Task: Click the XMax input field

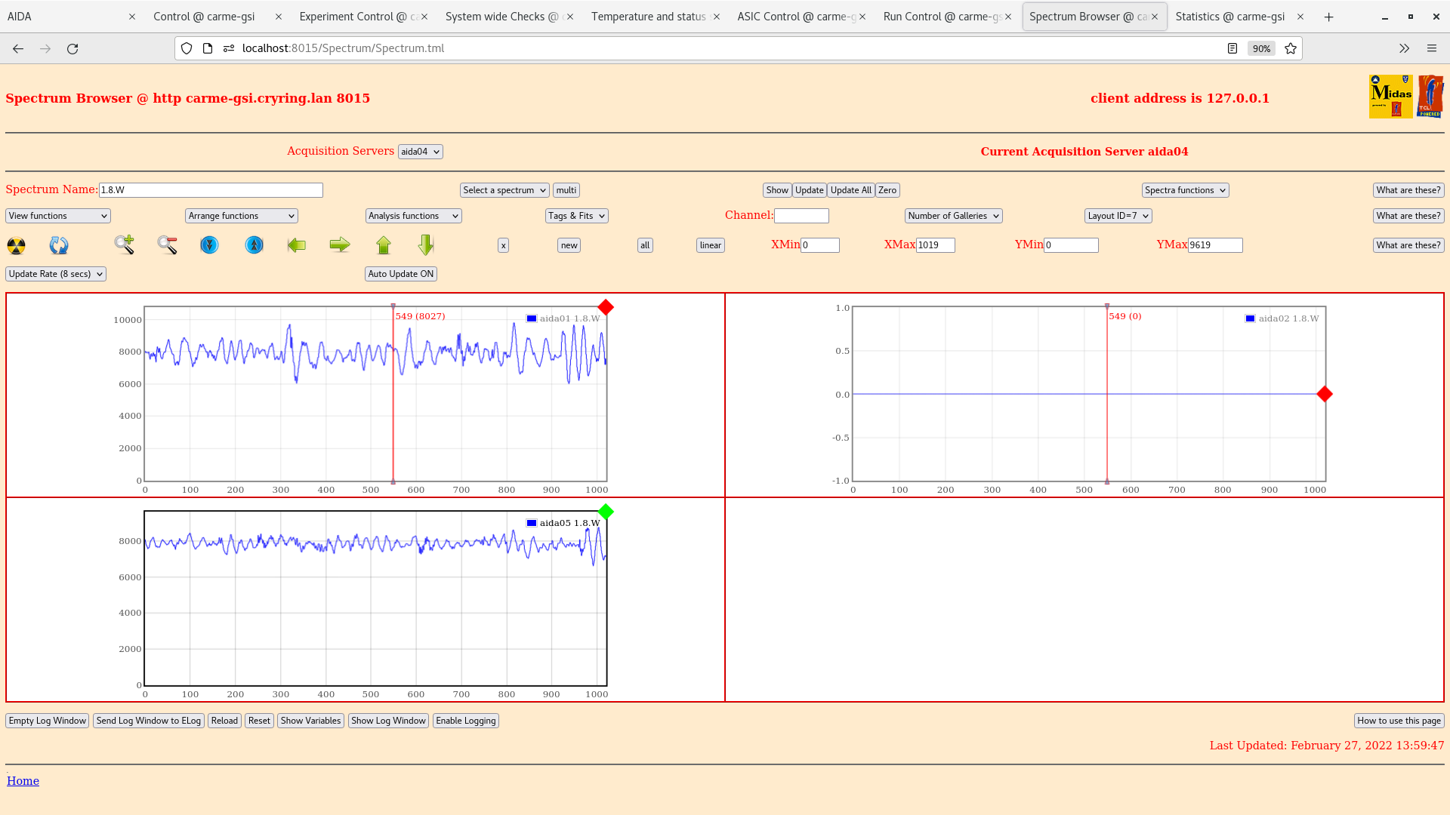Action: [936, 245]
